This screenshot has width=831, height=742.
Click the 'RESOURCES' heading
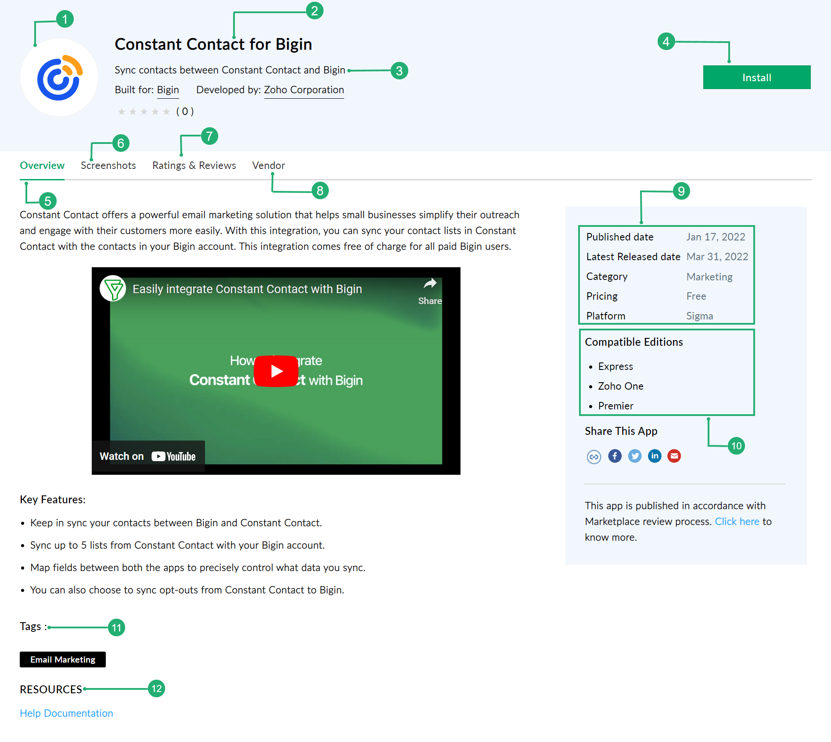click(51, 690)
